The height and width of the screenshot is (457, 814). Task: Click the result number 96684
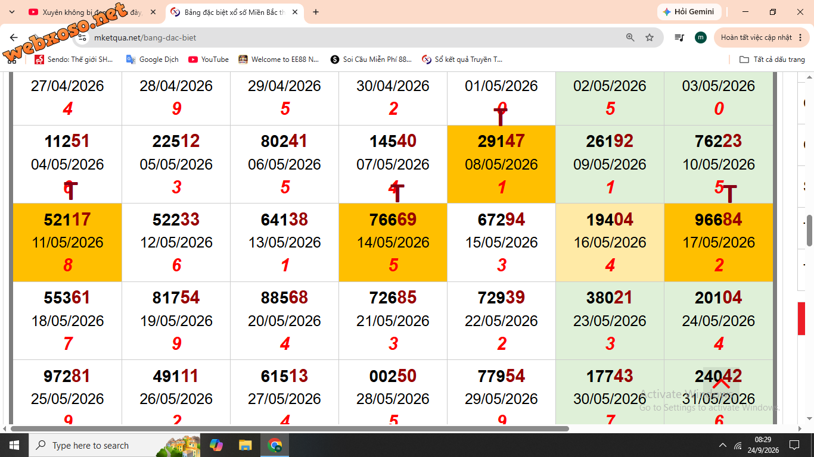[x=719, y=220]
